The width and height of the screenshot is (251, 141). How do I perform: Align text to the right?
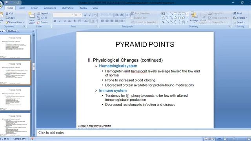[112, 21]
